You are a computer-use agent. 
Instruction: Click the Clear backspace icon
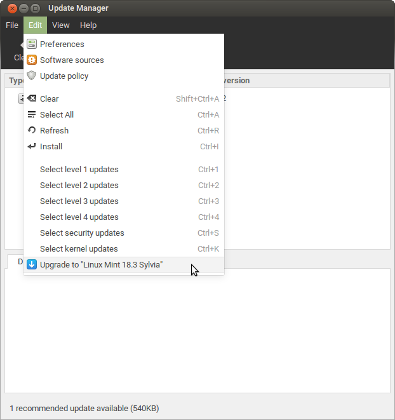click(32, 98)
